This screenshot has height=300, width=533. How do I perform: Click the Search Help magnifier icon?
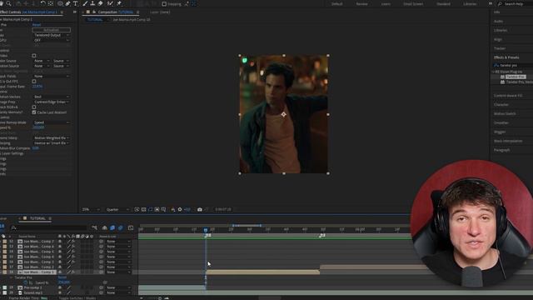500,3
